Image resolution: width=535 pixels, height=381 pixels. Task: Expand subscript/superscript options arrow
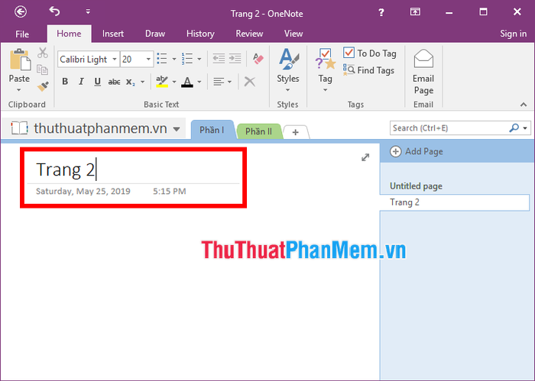coord(143,82)
